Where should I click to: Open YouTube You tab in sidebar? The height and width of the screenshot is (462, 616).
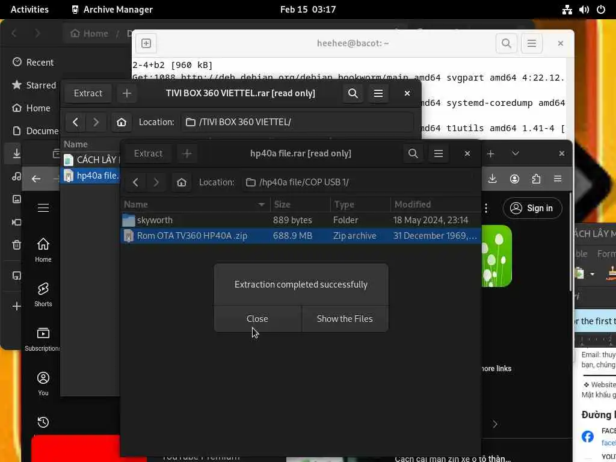tap(43, 383)
